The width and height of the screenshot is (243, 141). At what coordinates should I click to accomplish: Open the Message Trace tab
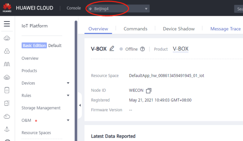click(x=225, y=29)
